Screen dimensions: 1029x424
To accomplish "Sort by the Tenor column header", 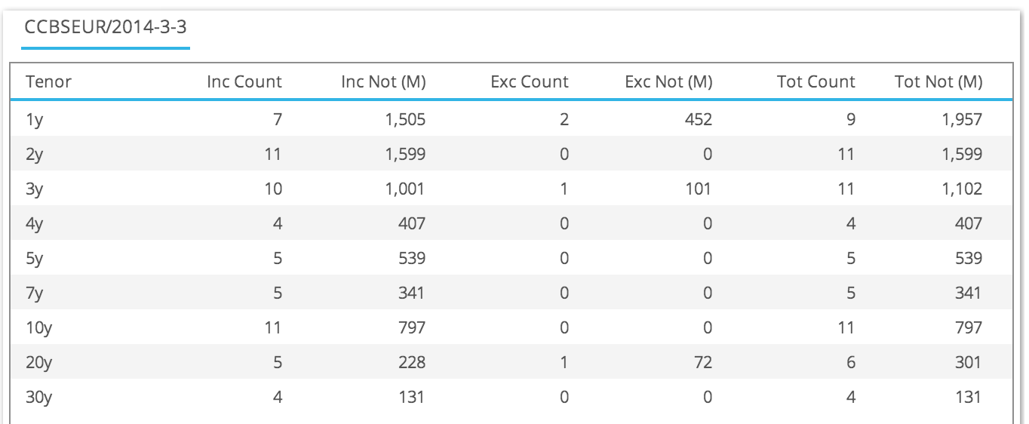I will tap(48, 82).
